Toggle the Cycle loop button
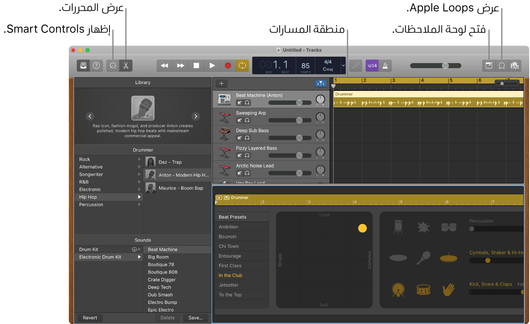The height and width of the screenshot is (324, 530). point(242,66)
